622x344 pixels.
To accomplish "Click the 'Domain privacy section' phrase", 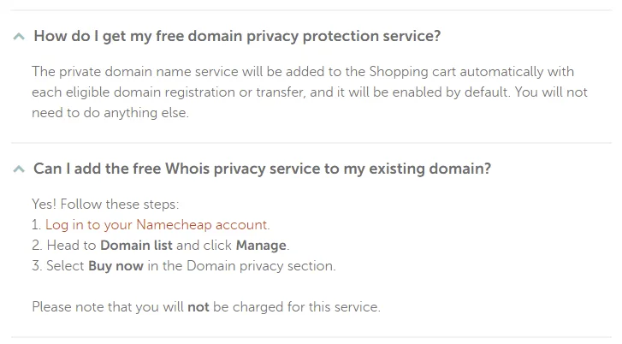I will tap(261, 266).
